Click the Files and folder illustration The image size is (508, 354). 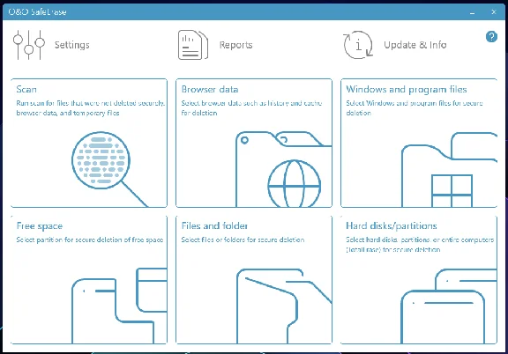point(284,306)
